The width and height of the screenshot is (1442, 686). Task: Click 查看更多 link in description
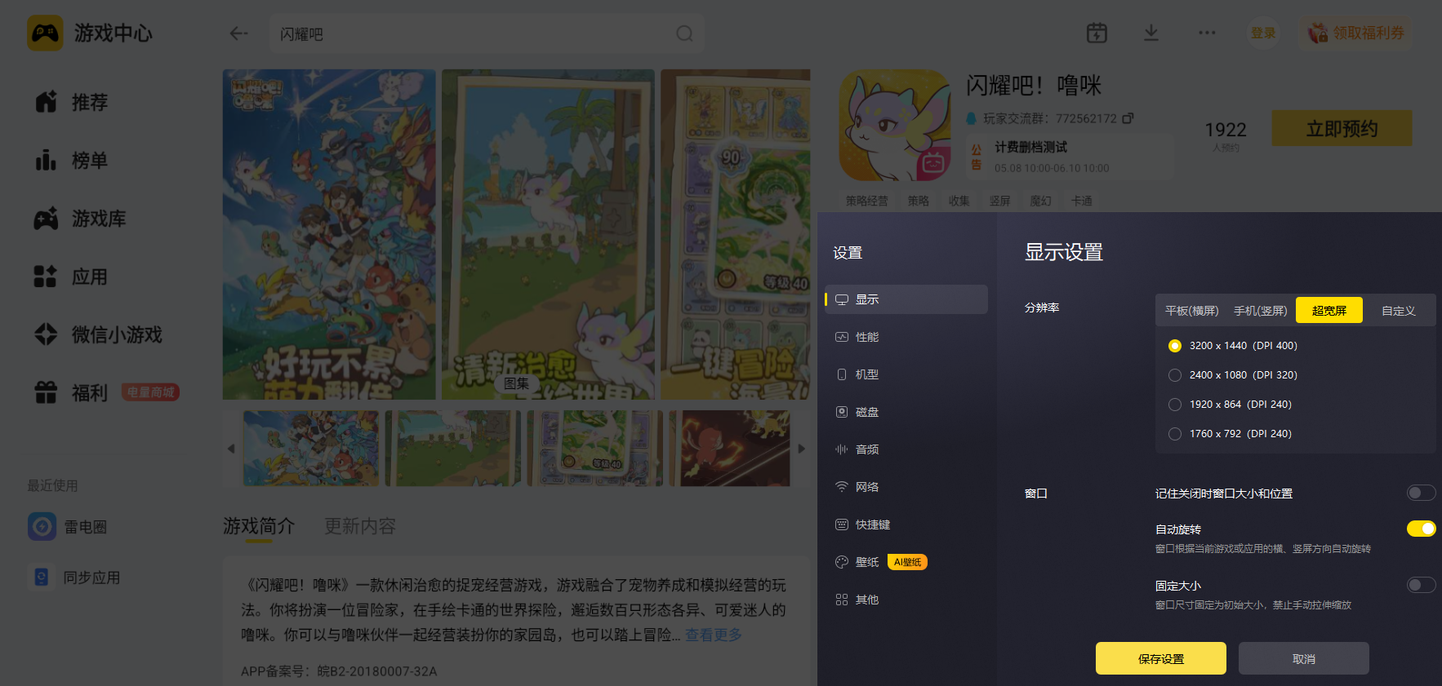713,635
